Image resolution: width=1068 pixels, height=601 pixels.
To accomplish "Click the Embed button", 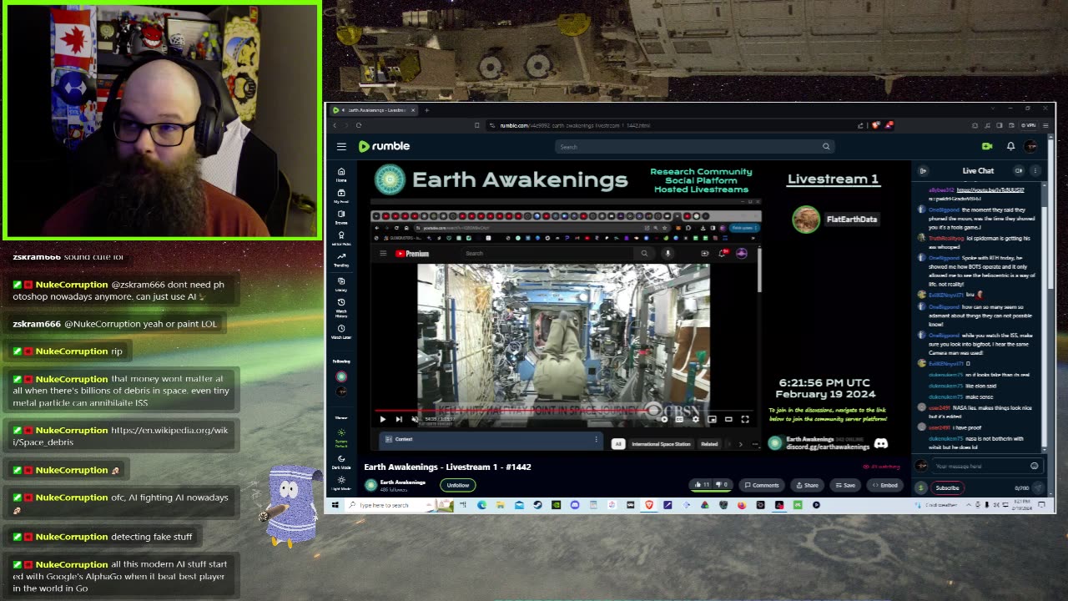I will (x=885, y=485).
